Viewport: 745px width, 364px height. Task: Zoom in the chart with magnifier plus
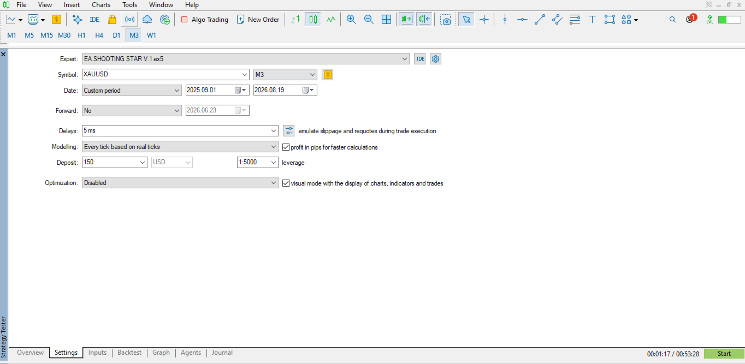click(x=351, y=20)
